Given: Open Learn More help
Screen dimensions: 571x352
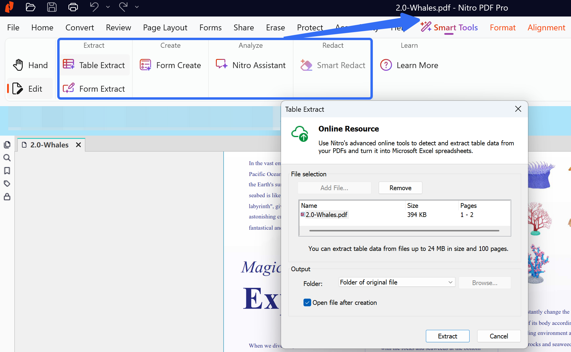Looking at the screenshot, I should coord(409,65).
